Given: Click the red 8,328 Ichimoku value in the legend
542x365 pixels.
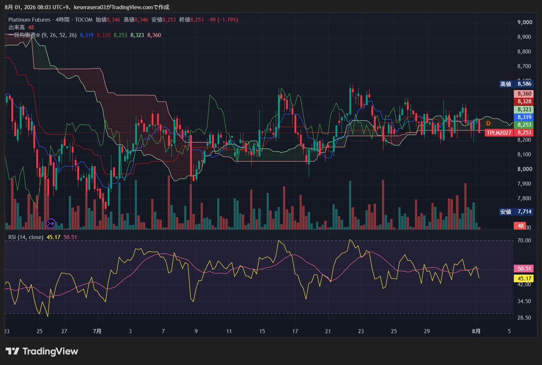Looking at the screenshot, I should pos(104,35).
